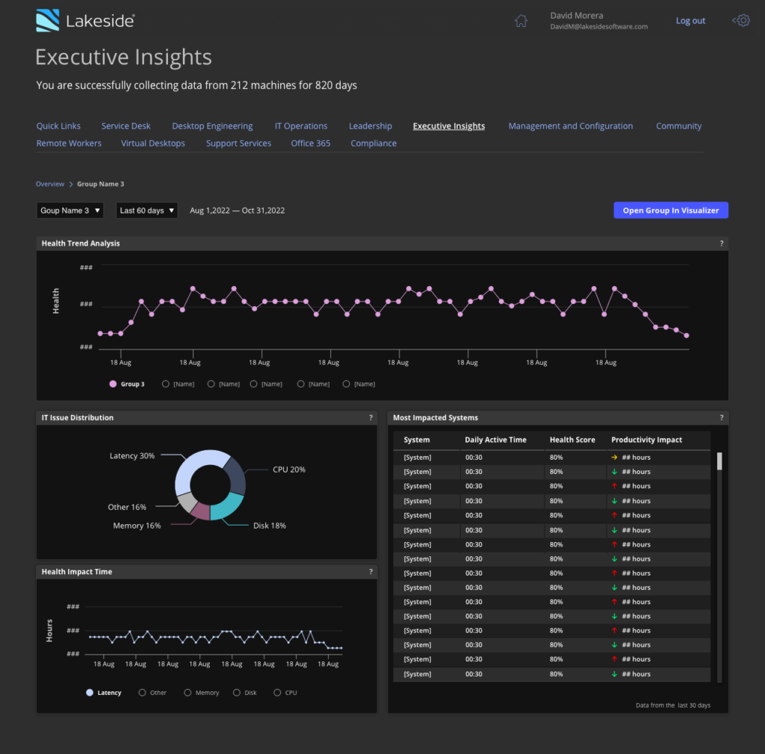The width and height of the screenshot is (765, 754).
Task: Sort by Daily Active Time header
Action: 495,440
